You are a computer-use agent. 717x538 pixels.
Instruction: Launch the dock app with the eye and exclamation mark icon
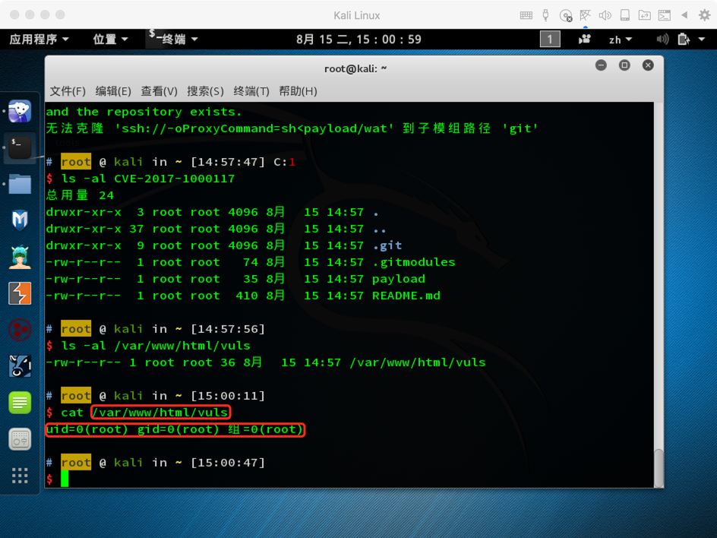20,366
